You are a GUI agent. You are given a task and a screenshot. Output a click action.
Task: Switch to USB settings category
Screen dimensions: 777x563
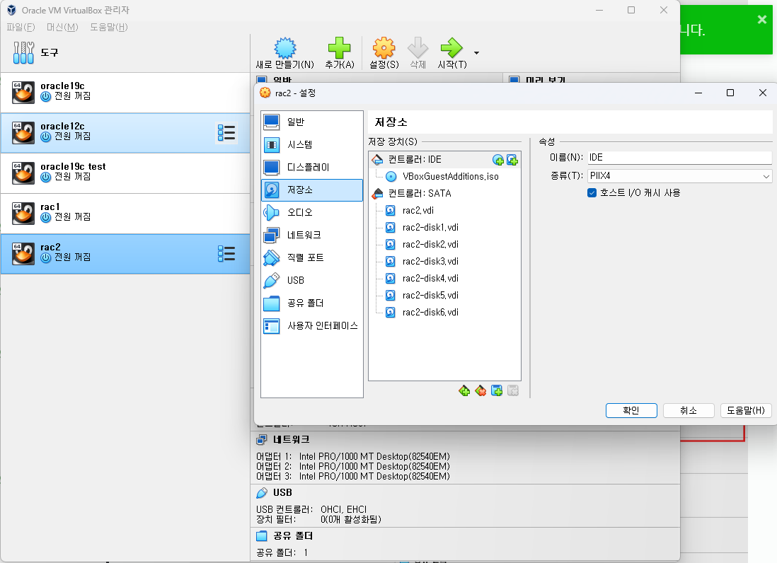point(311,280)
